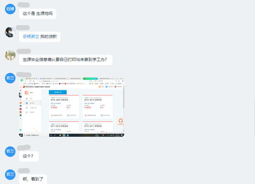Click the green browser tab in screenshot

pos(90,78)
